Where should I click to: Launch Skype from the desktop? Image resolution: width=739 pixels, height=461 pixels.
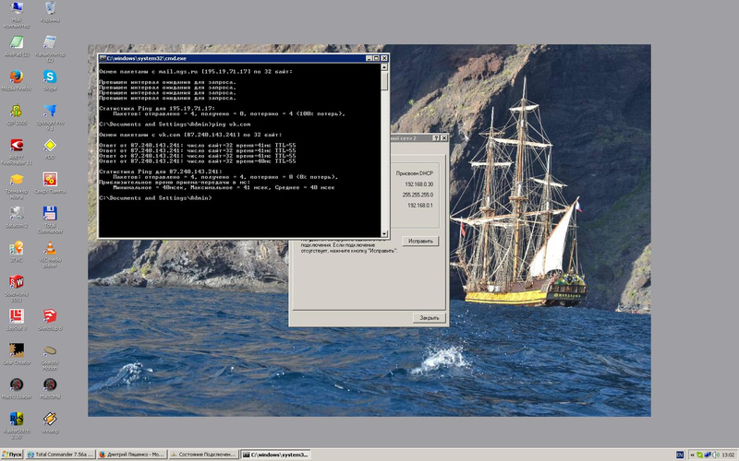point(50,77)
